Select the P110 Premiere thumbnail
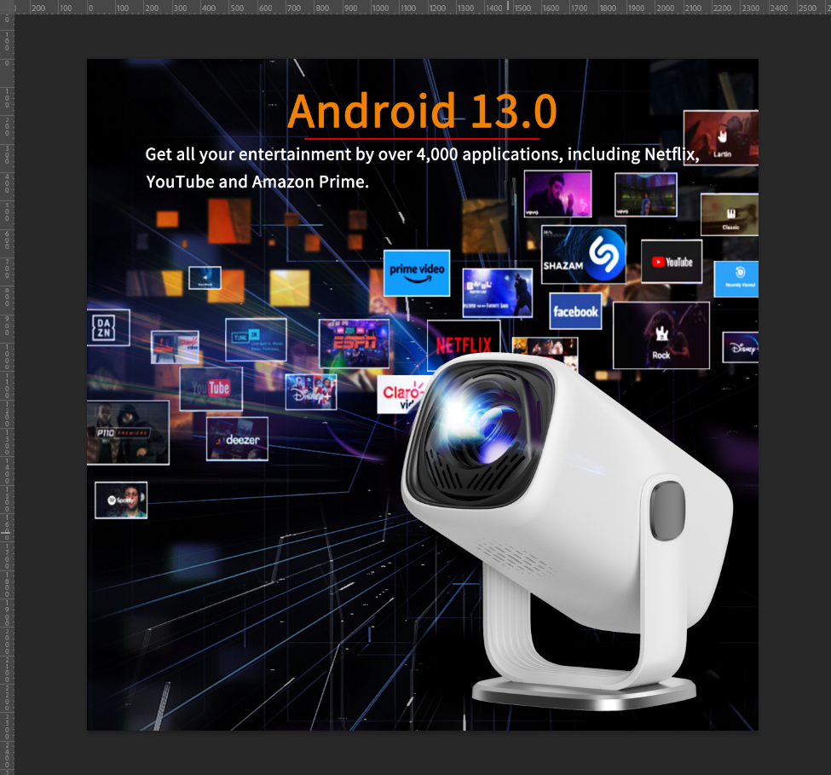The width and height of the screenshot is (831, 775). tap(128, 432)
